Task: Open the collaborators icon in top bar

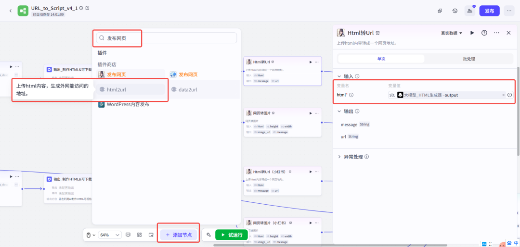Action: pos(470,11)
